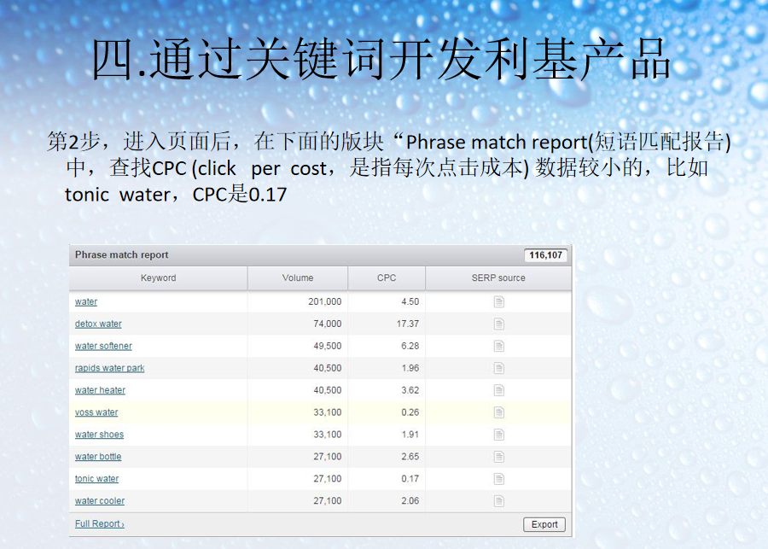View SERP source for rapids water park
This screenshot has width=768, height=549.
point(498,369)
